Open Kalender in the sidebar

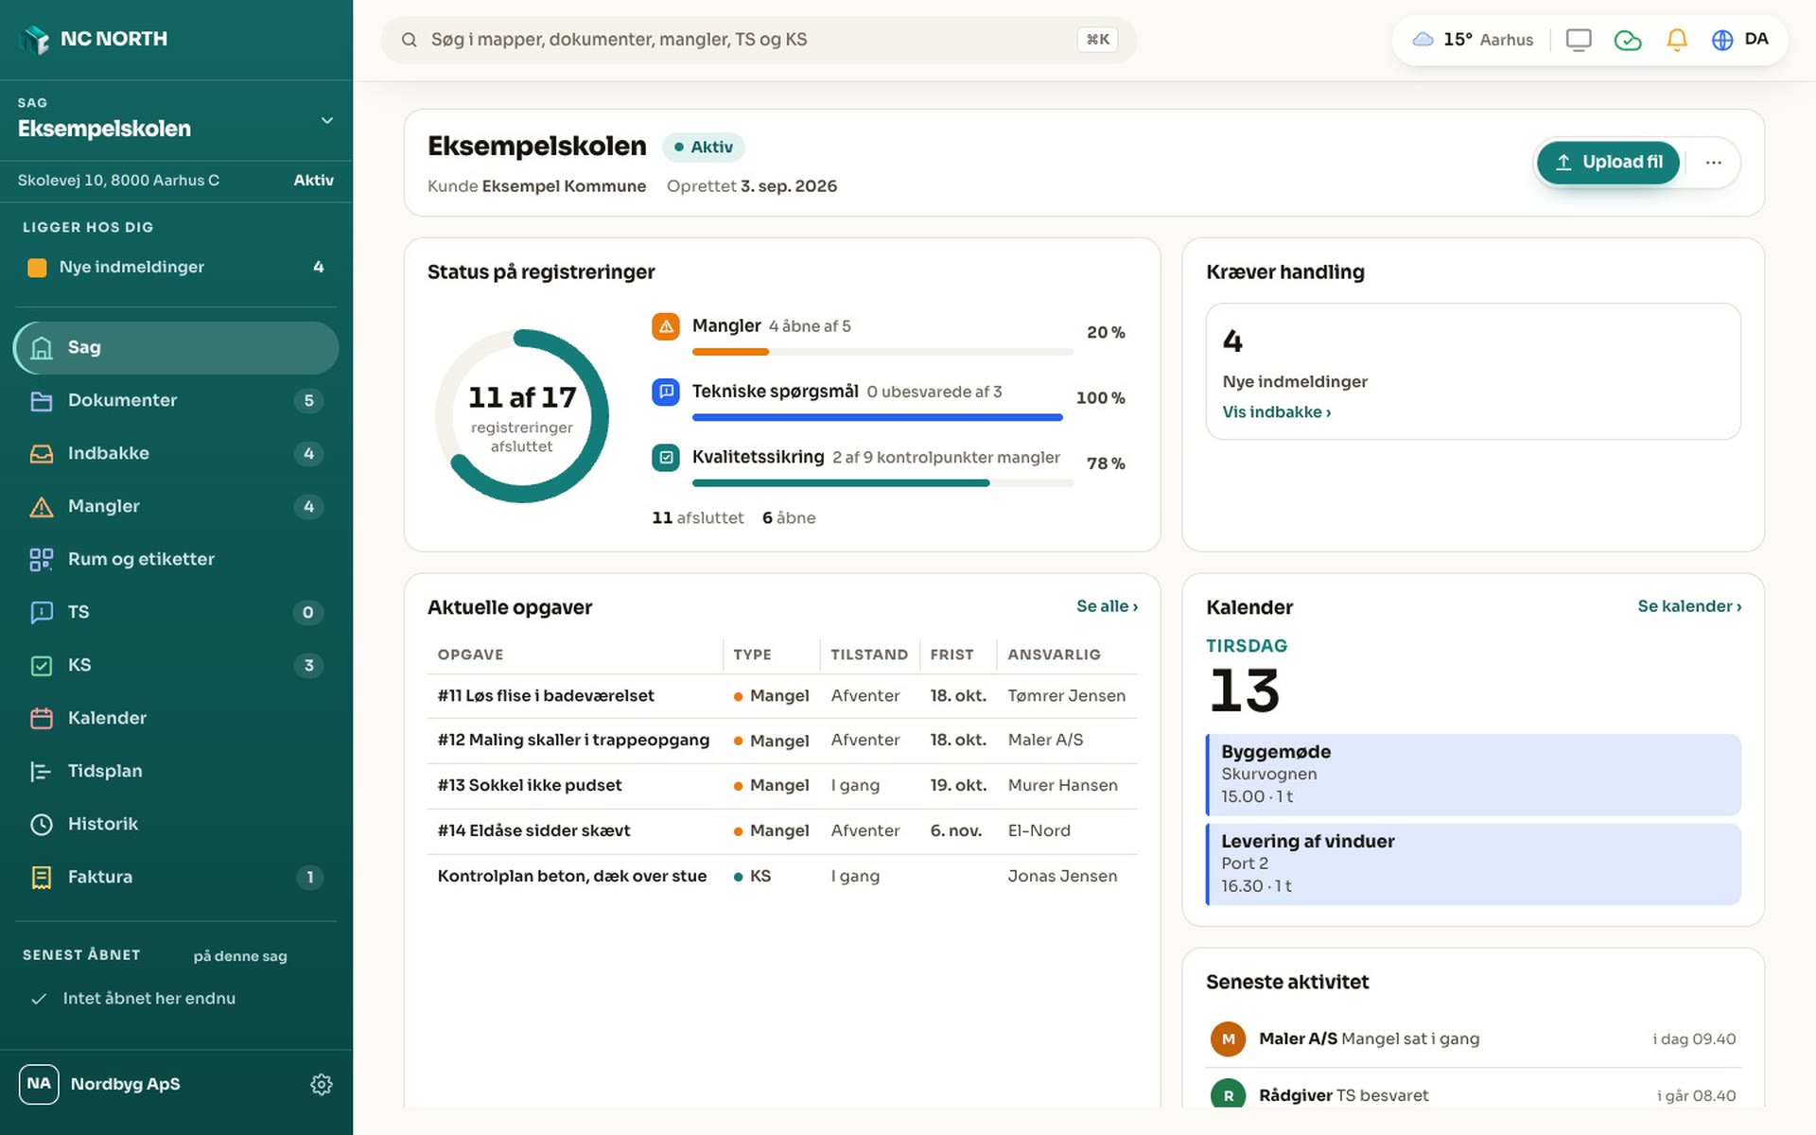[x=176, y=719]
